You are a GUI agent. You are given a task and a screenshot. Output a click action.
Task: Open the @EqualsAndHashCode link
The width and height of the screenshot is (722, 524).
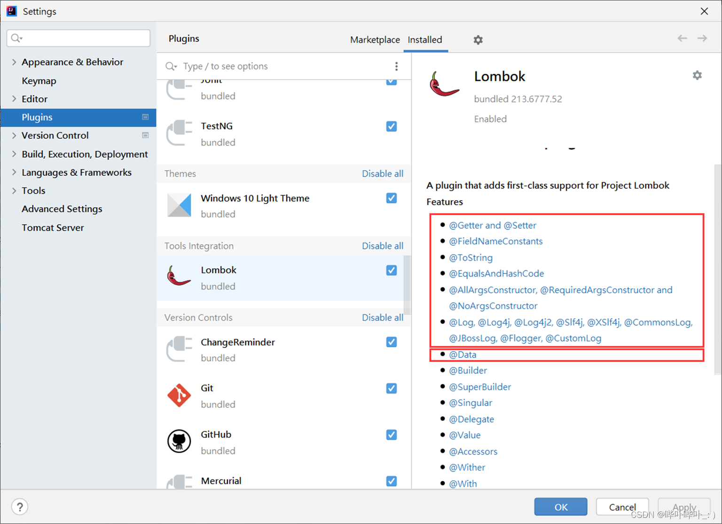point(496,274)
